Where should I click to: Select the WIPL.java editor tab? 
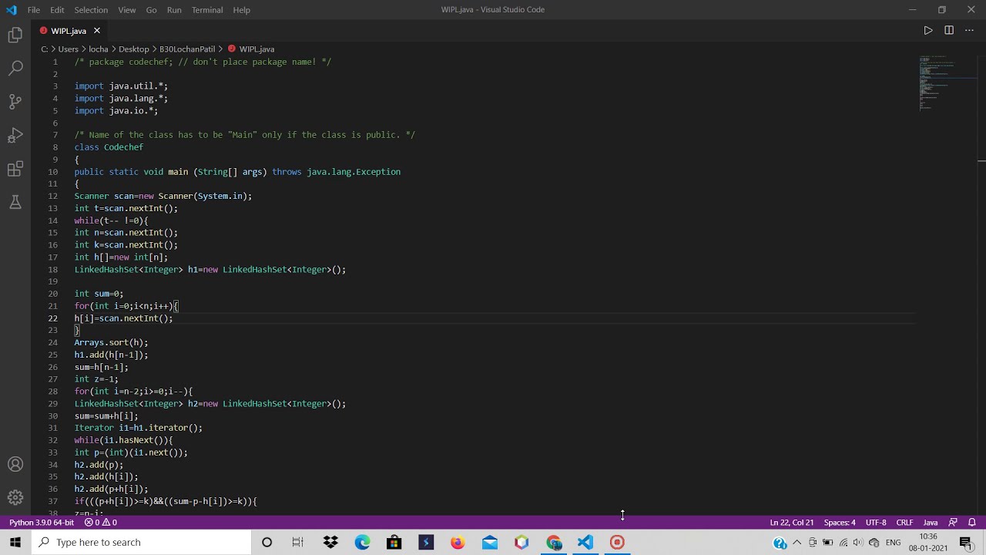point(70,31)
